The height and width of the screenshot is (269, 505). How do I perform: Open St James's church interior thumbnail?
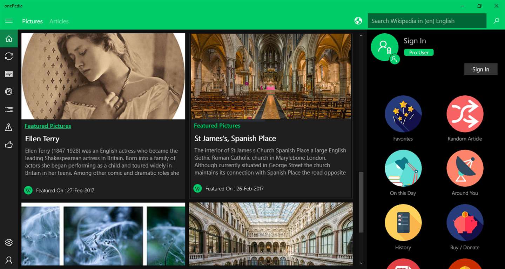tap(271, 76)
